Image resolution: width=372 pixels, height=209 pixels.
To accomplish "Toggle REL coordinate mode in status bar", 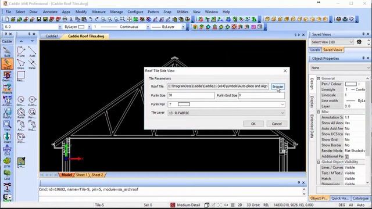I will 266,205.
